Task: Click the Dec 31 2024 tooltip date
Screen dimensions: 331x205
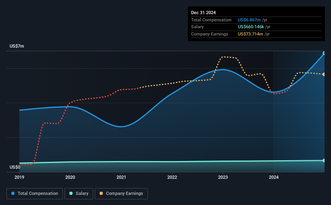Action: coord(203,13)
